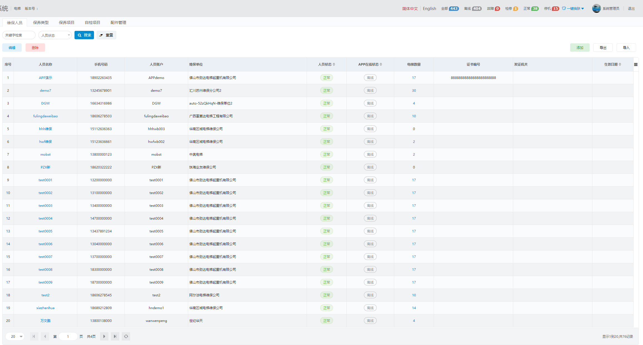Switch the language to English
643x345 pixels.
(x=429, y=9)
